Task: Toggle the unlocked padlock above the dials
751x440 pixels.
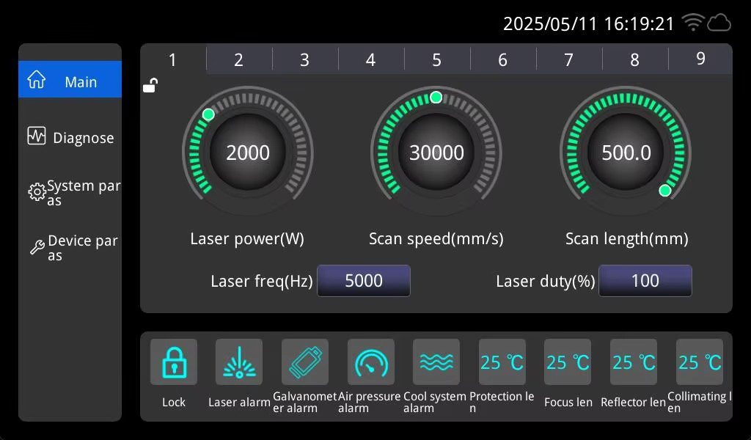Action: click(150, 86)
